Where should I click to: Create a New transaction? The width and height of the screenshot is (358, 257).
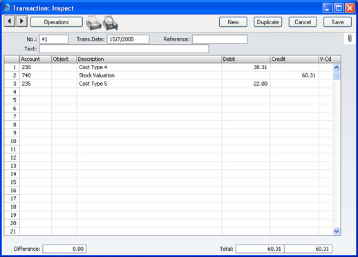pos(233,22)
